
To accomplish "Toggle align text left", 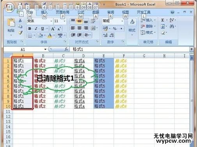I will [x=73, y=28].
